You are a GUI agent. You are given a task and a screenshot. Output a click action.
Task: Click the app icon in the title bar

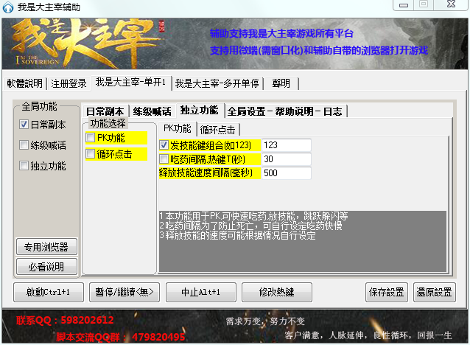coord(8,7)
